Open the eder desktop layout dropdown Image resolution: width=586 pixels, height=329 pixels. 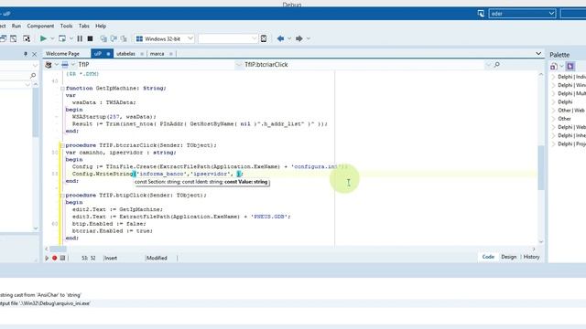(x=522, y=14)
